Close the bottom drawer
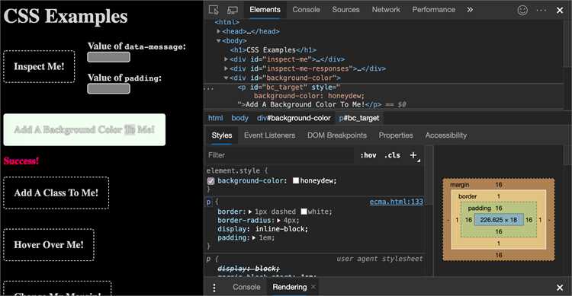Screen dimensions: 572x296 pos(560,288)
